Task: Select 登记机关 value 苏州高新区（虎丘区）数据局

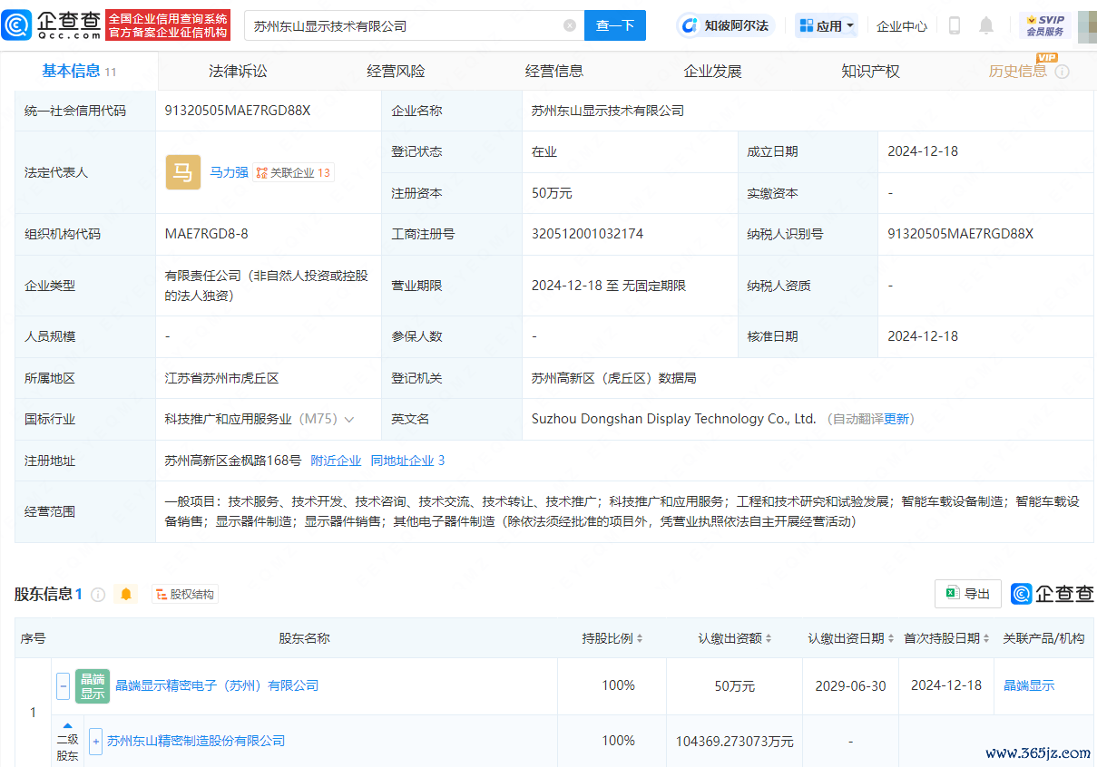Action: [614, 378]
